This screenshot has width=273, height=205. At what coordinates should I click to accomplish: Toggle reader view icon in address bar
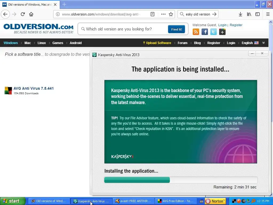(x=152, y=14)
